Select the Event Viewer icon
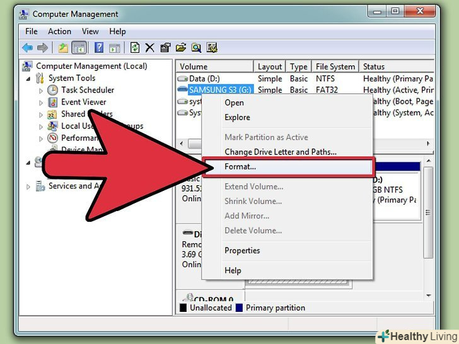The width and height of the screenshot is (459, 344). [53, 102]
